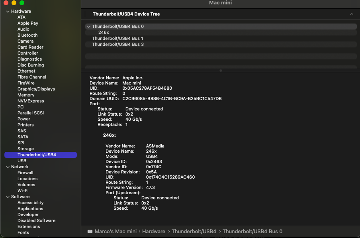Select the highlighted Thunderbolt/USB4 sidebar item

41,155
